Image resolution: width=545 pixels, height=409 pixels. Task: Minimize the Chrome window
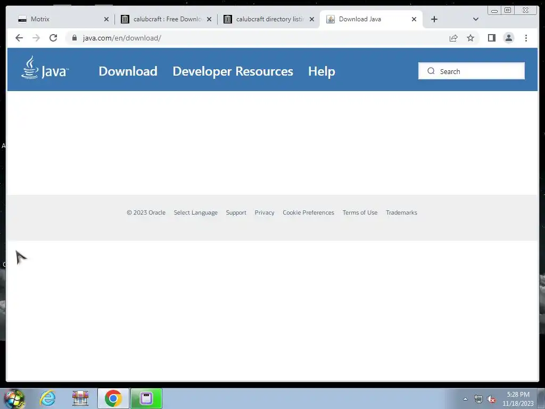point(494,11)
